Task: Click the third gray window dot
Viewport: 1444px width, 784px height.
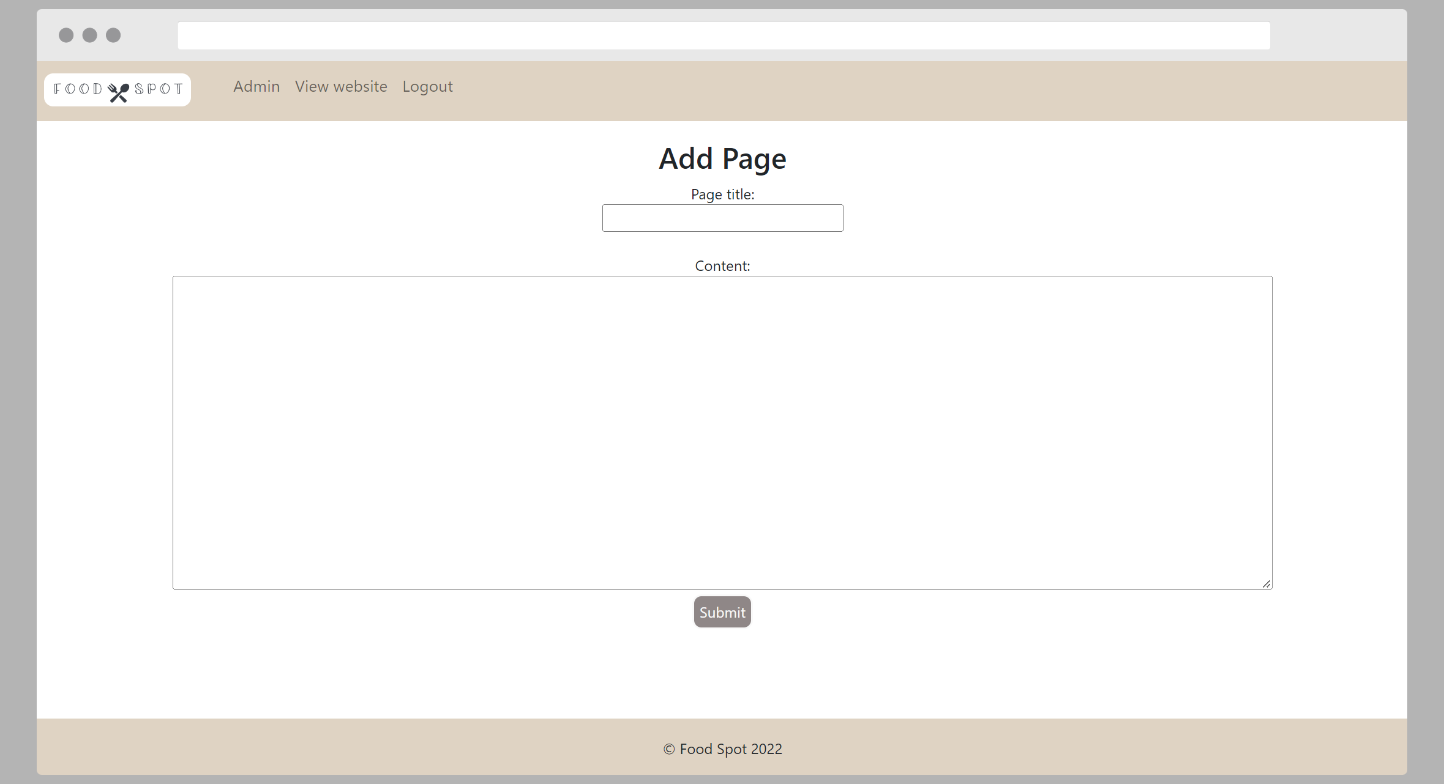Action: 113,35
